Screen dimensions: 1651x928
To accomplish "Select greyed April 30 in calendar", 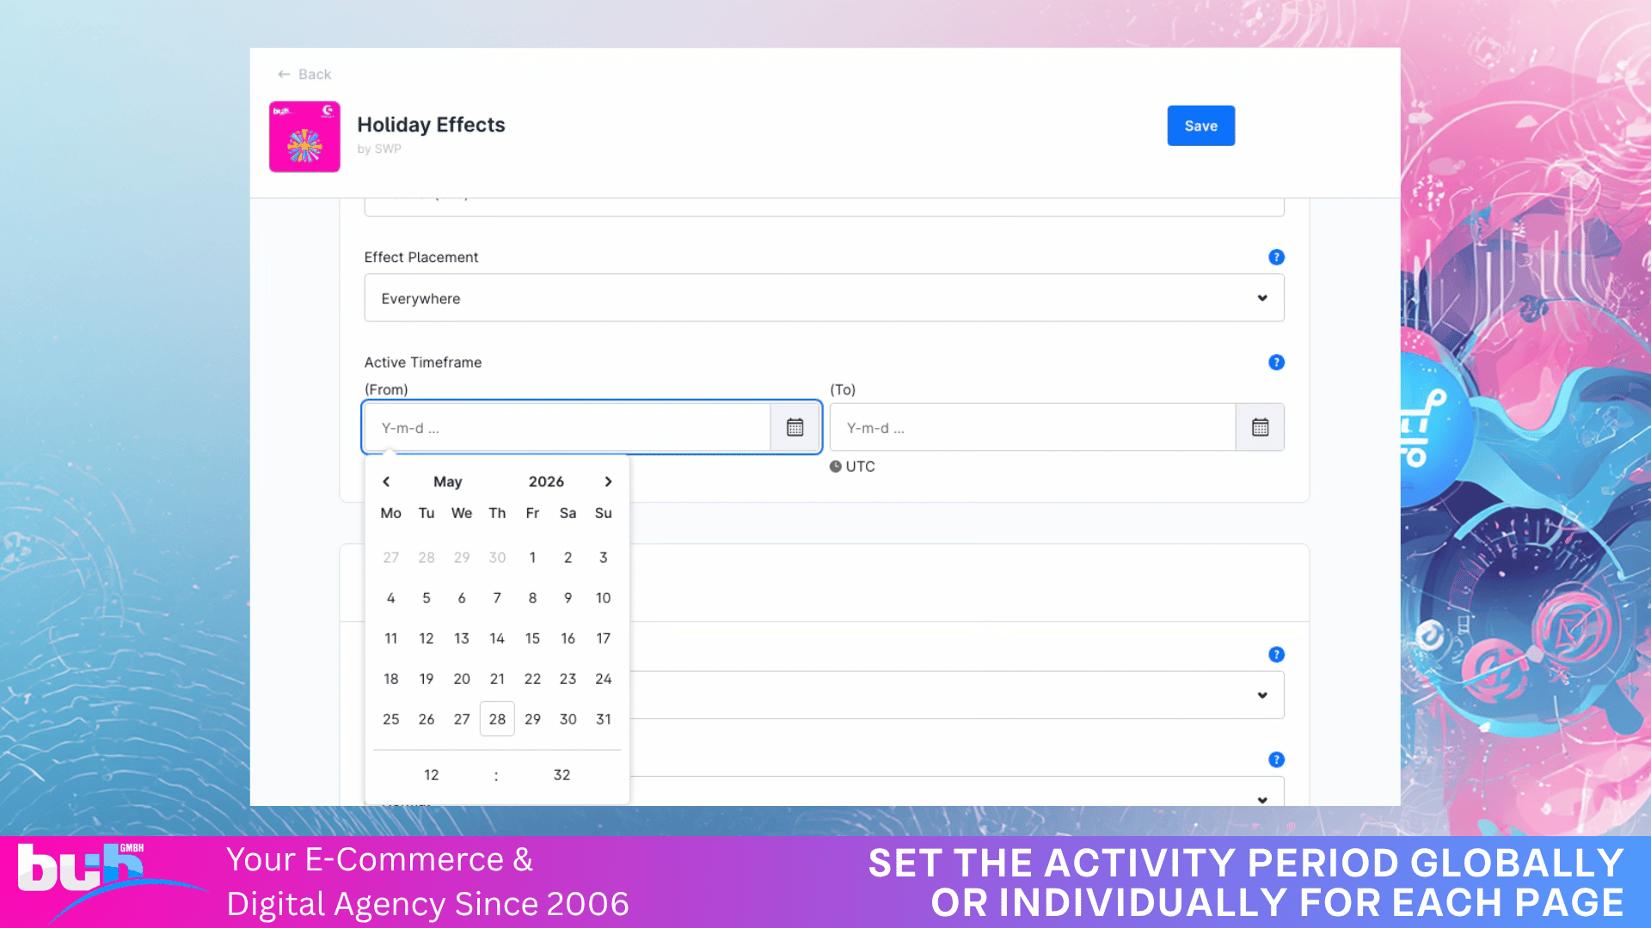I will pyautogui.click(x=497, y=558).
